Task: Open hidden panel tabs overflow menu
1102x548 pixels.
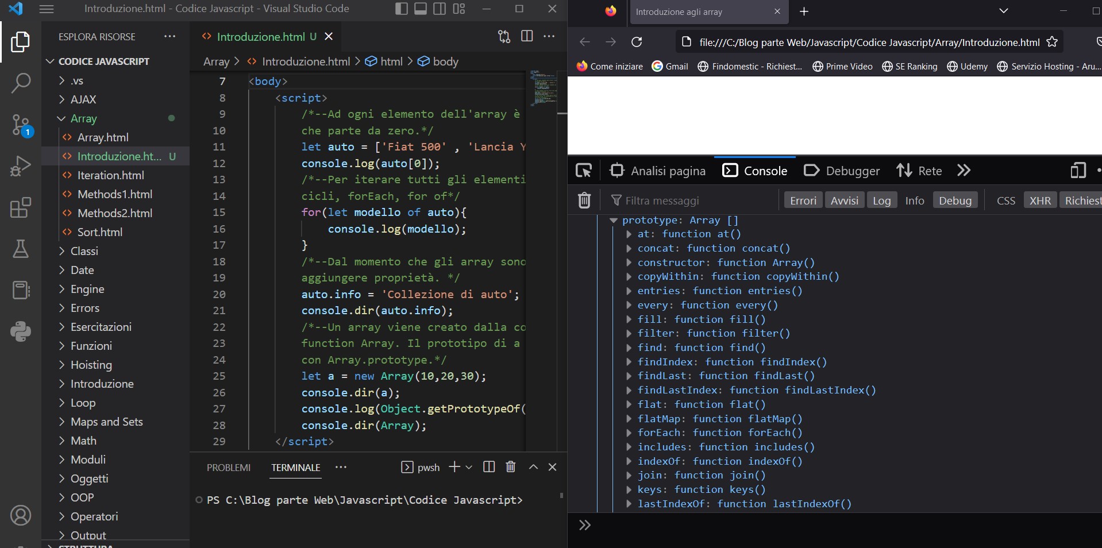Action: [341, 467]
